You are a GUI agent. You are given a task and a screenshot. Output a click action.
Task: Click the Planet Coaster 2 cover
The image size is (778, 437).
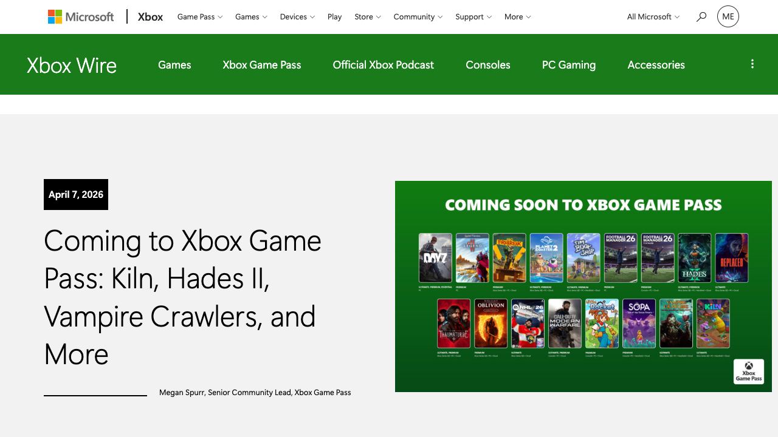(546, 258)
